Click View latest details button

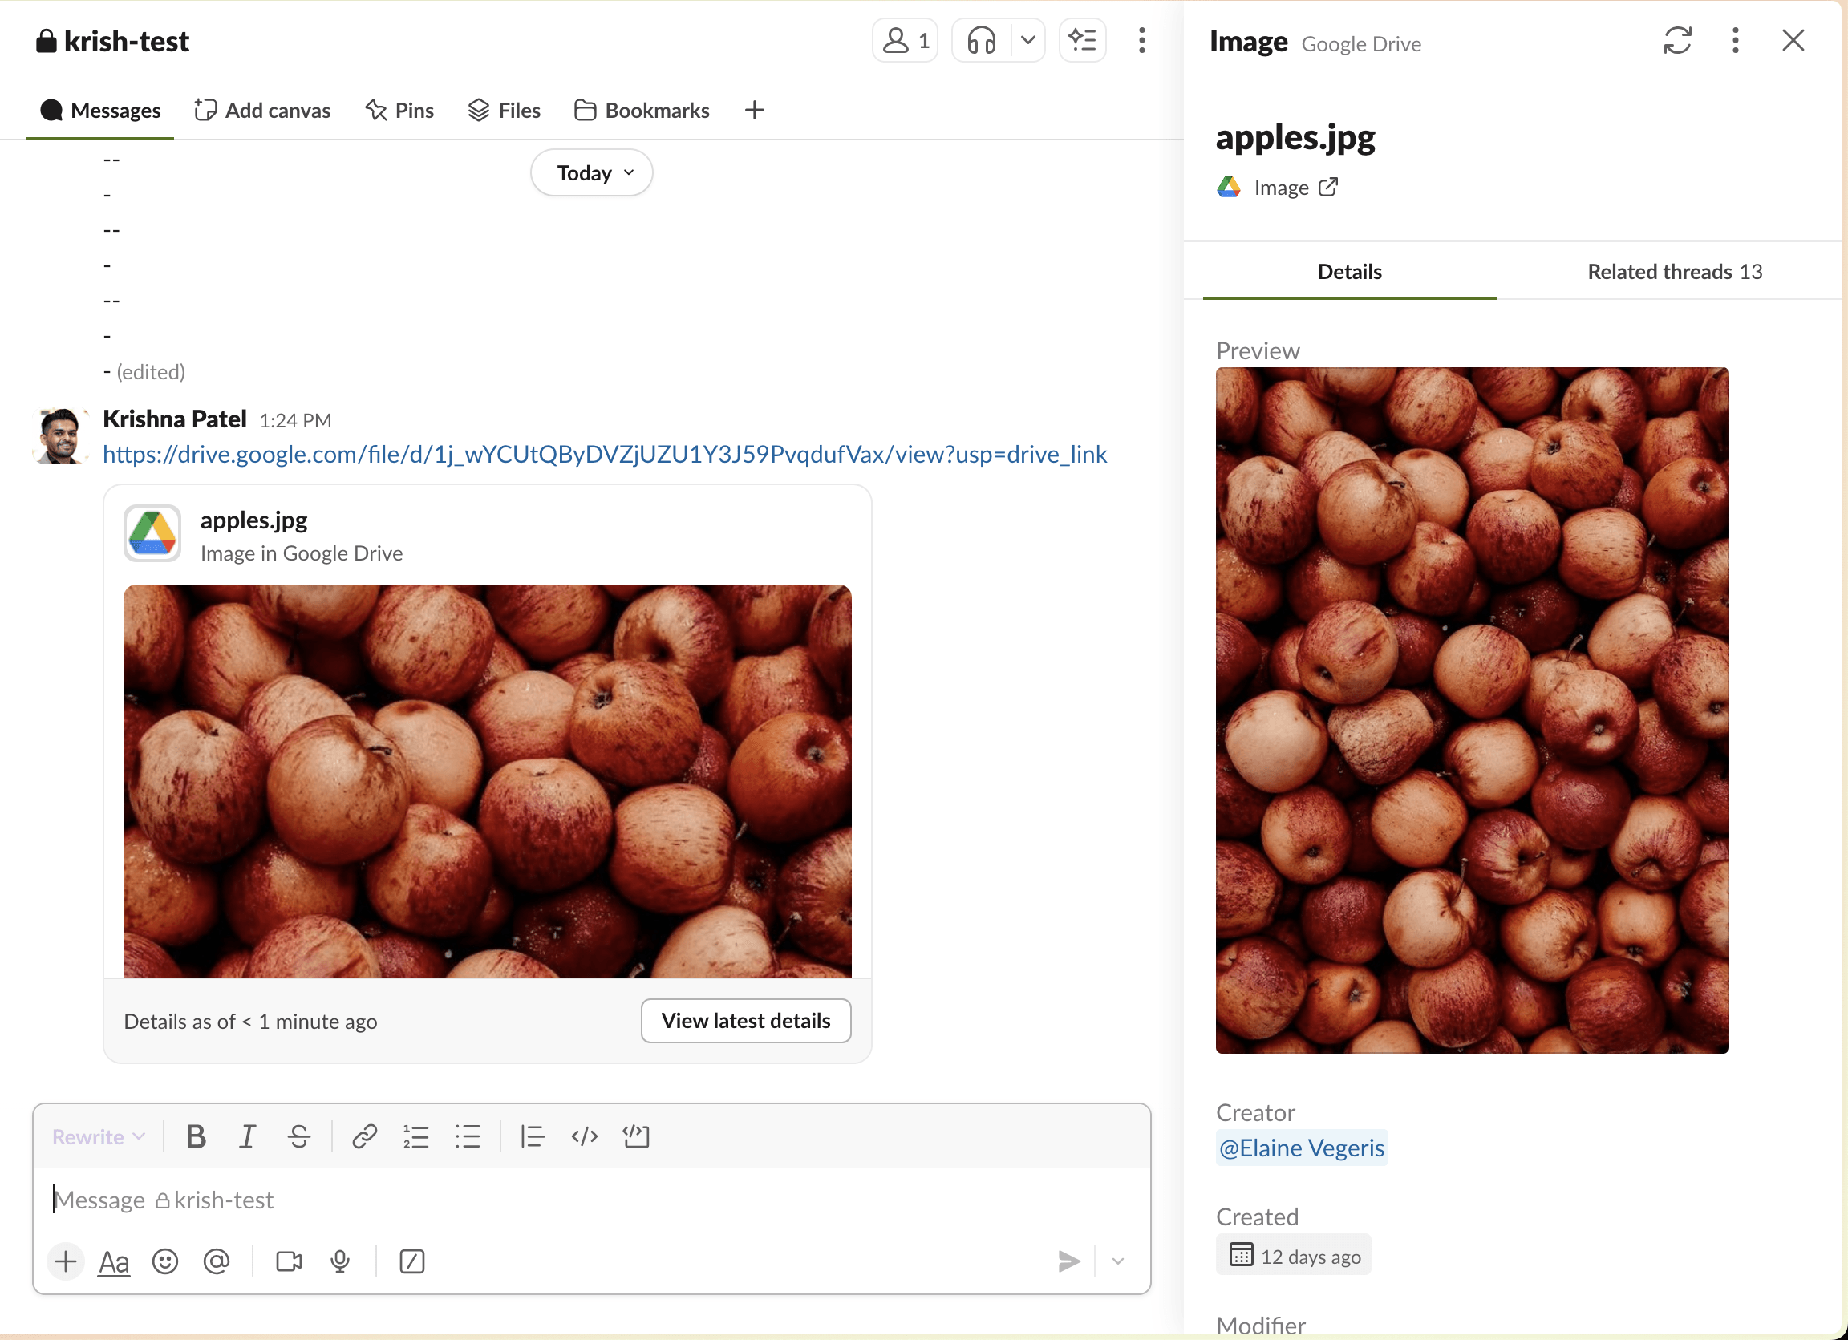tap(746, 1021)
